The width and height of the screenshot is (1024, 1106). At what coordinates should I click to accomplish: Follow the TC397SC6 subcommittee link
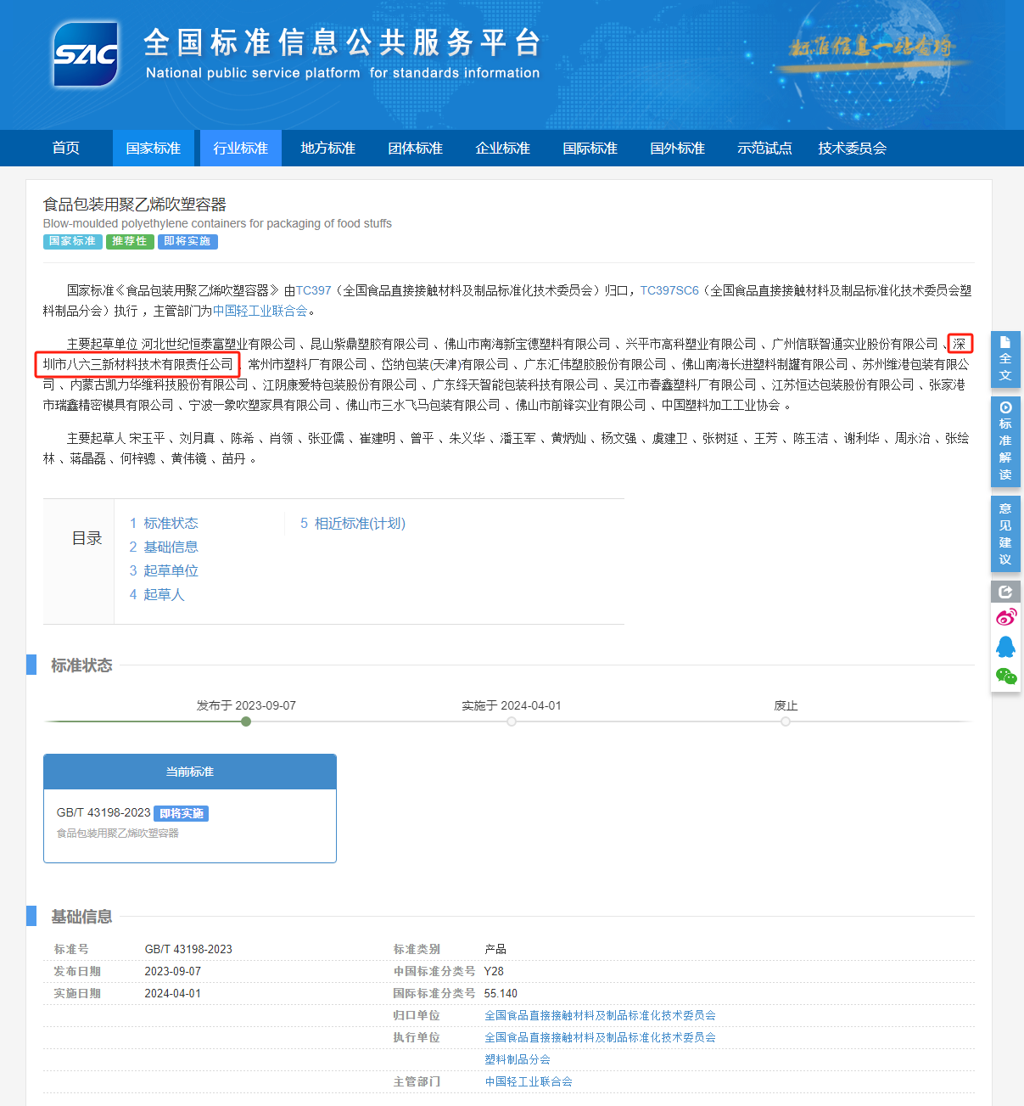click(x=669, y=290)
